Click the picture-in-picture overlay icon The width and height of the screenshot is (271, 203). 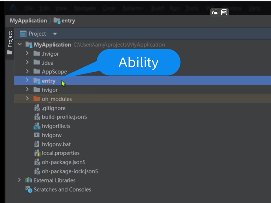(215, 12)
